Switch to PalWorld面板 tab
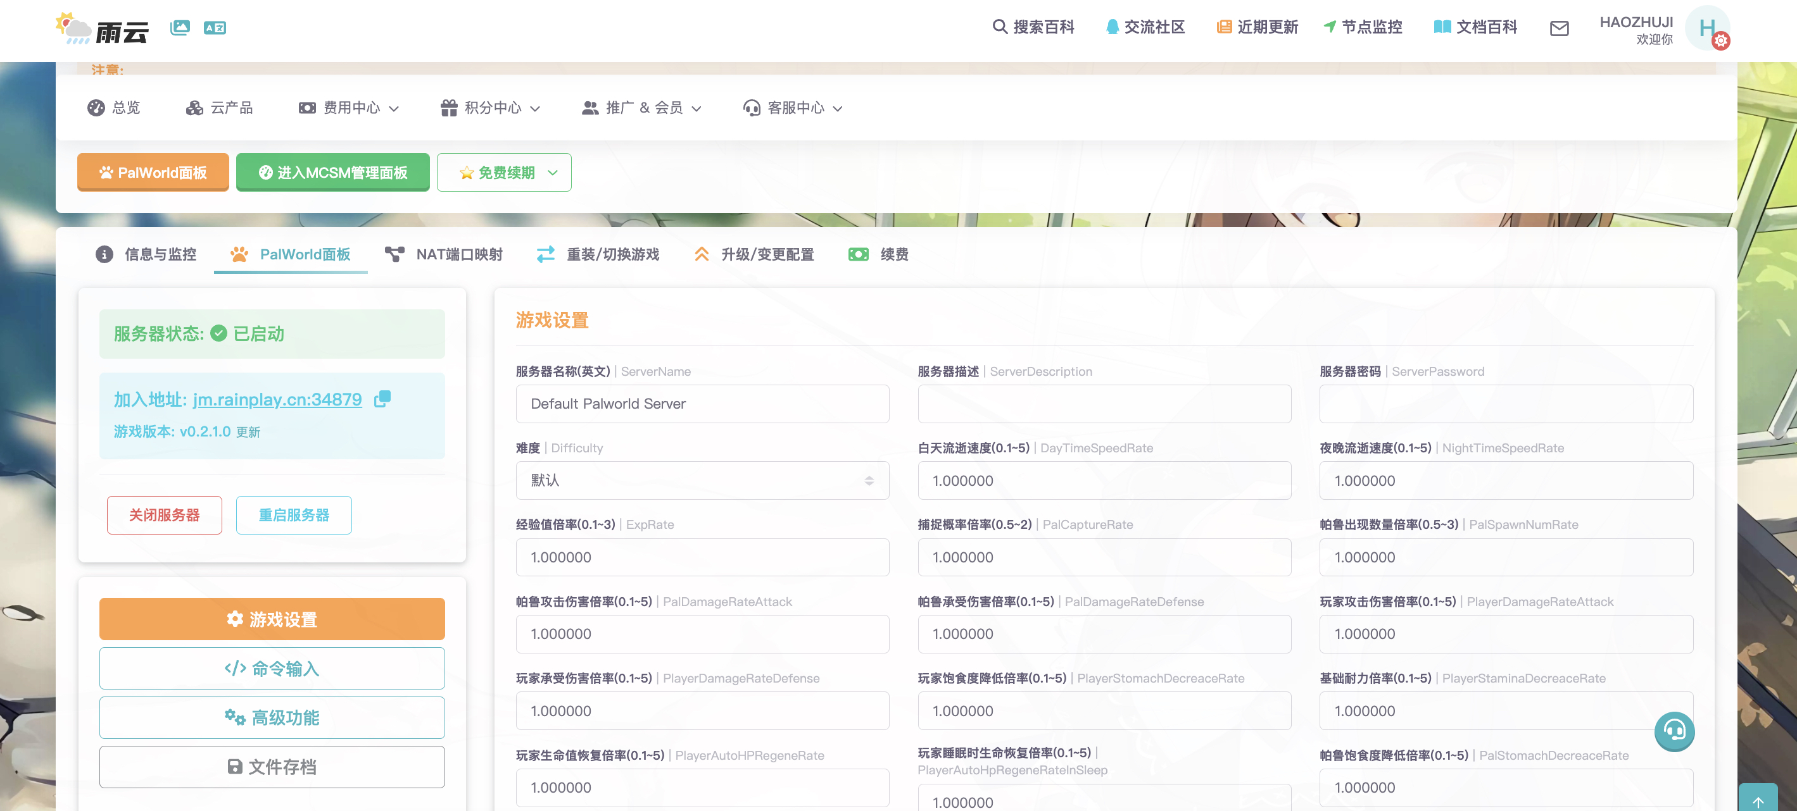Image resolution: width=1797 pixels, height=811 pixels. click(x=291, y=254)
